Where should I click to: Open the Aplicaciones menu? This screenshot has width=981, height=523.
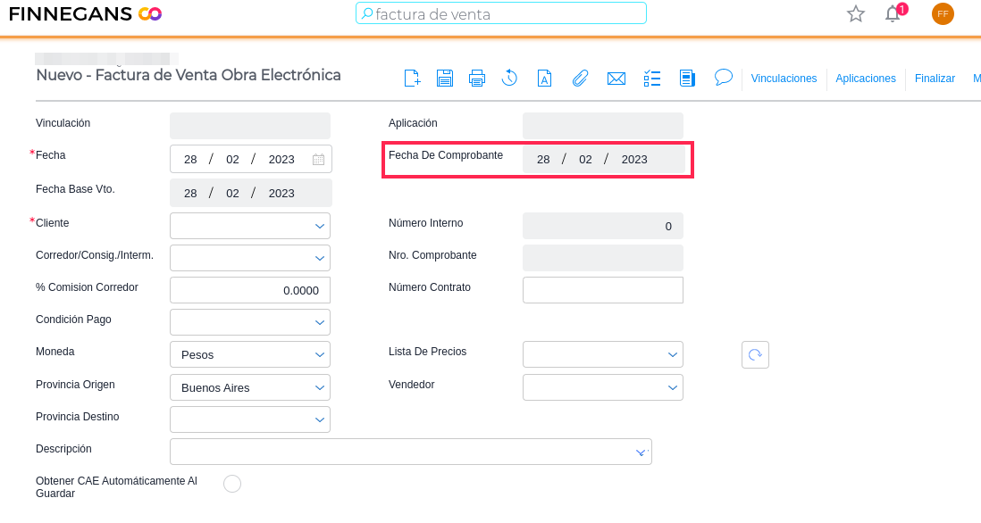pyautogui.click(x=866, y=79)
